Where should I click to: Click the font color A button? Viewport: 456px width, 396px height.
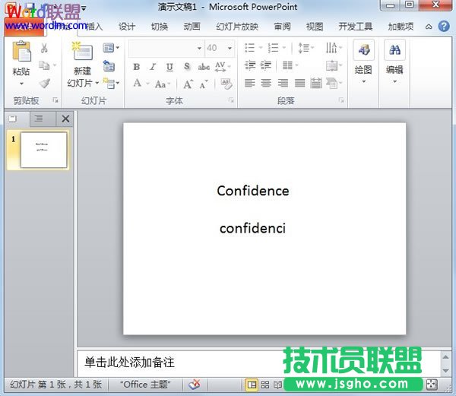click(x=138, y=84)
